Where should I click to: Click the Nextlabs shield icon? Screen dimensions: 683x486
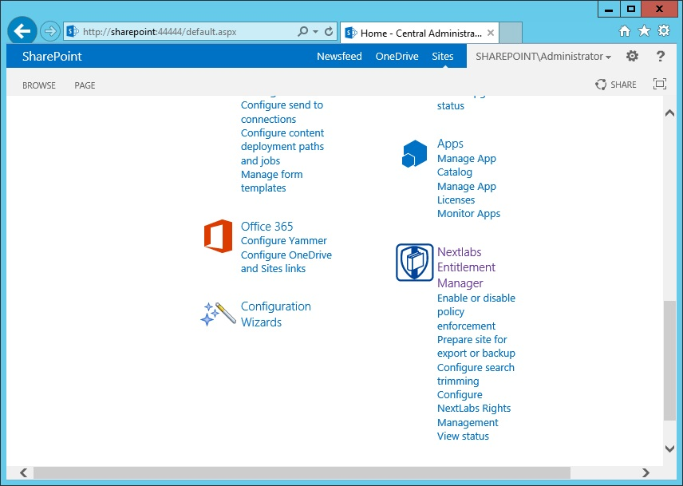tap(414, 263)
